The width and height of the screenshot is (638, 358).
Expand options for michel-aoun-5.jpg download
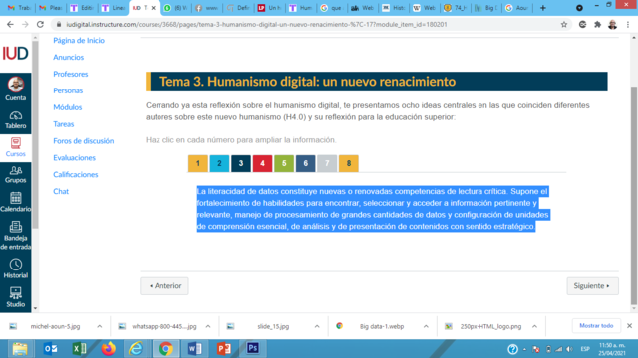(x=100, y=326)
